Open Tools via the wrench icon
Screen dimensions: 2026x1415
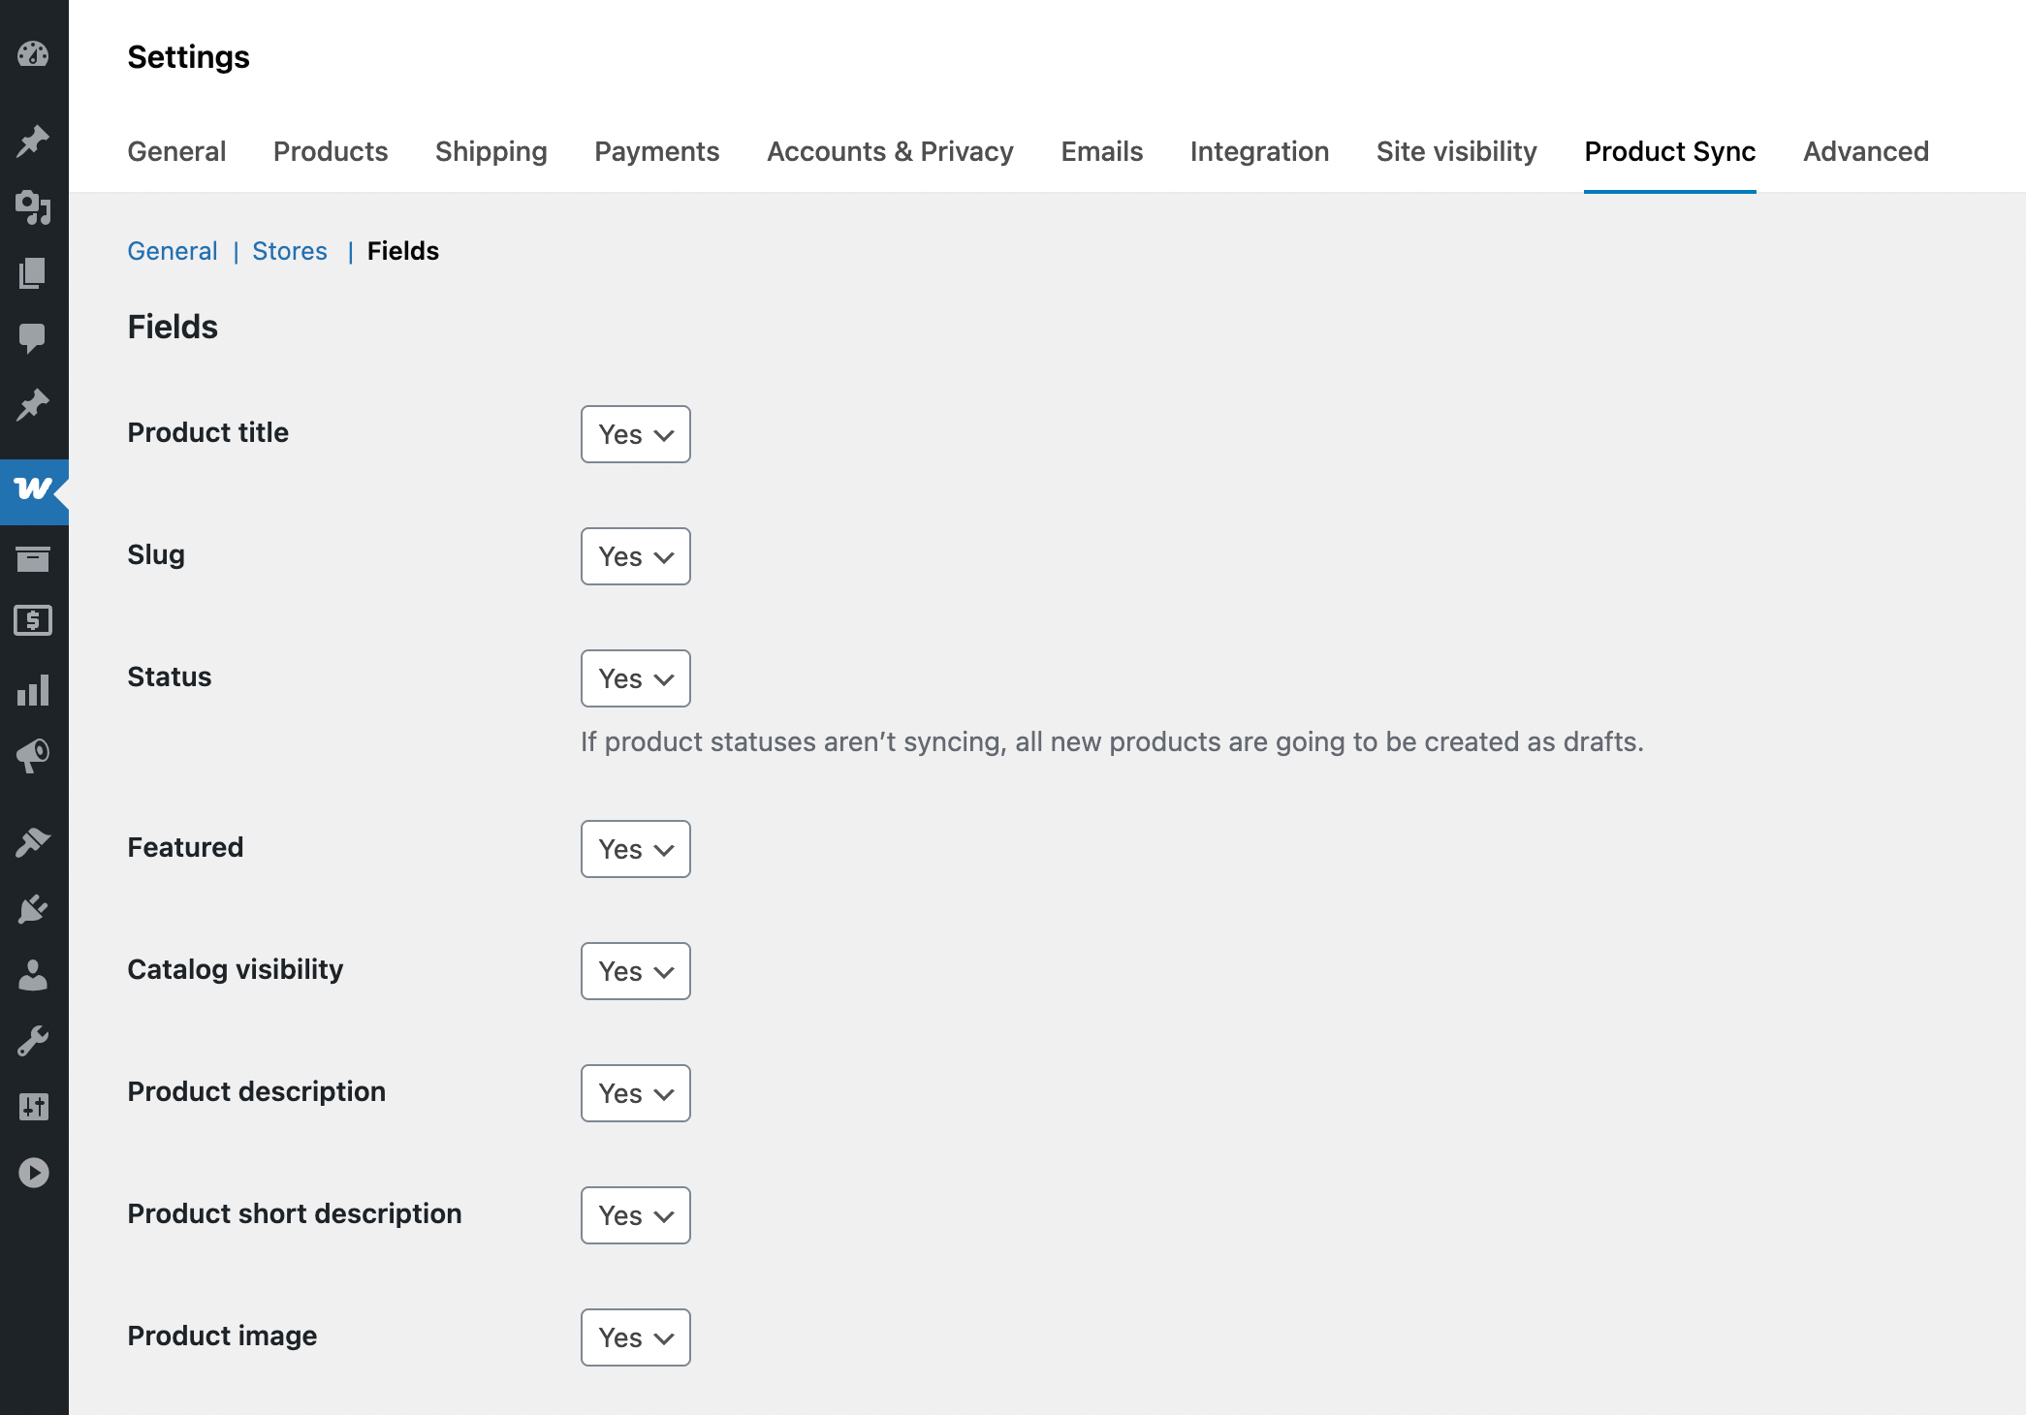click(x=34, y=1039)
